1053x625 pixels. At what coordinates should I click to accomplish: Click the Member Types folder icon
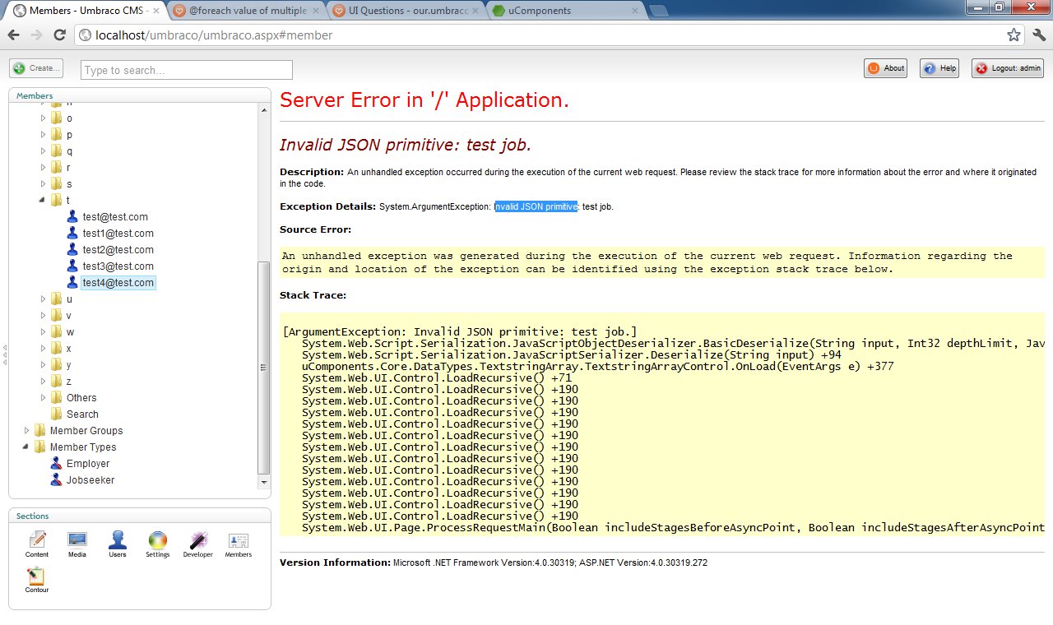pyautogui.click(x=39, y=447)
